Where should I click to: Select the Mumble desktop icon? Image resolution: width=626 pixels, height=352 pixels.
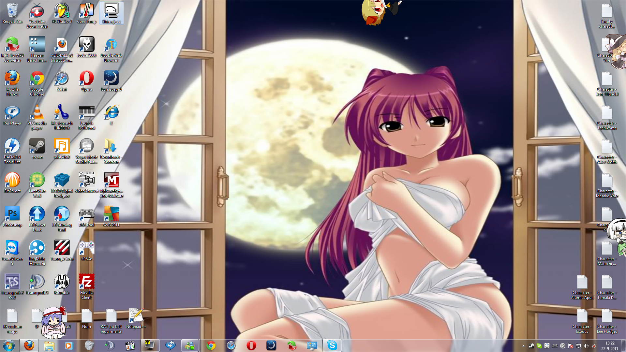(62, 284)
